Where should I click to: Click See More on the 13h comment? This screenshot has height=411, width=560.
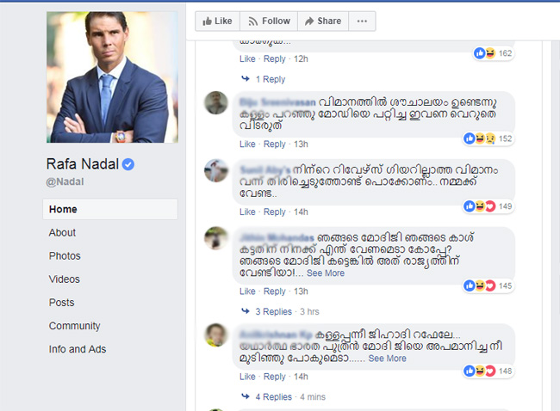coord(326,273)
